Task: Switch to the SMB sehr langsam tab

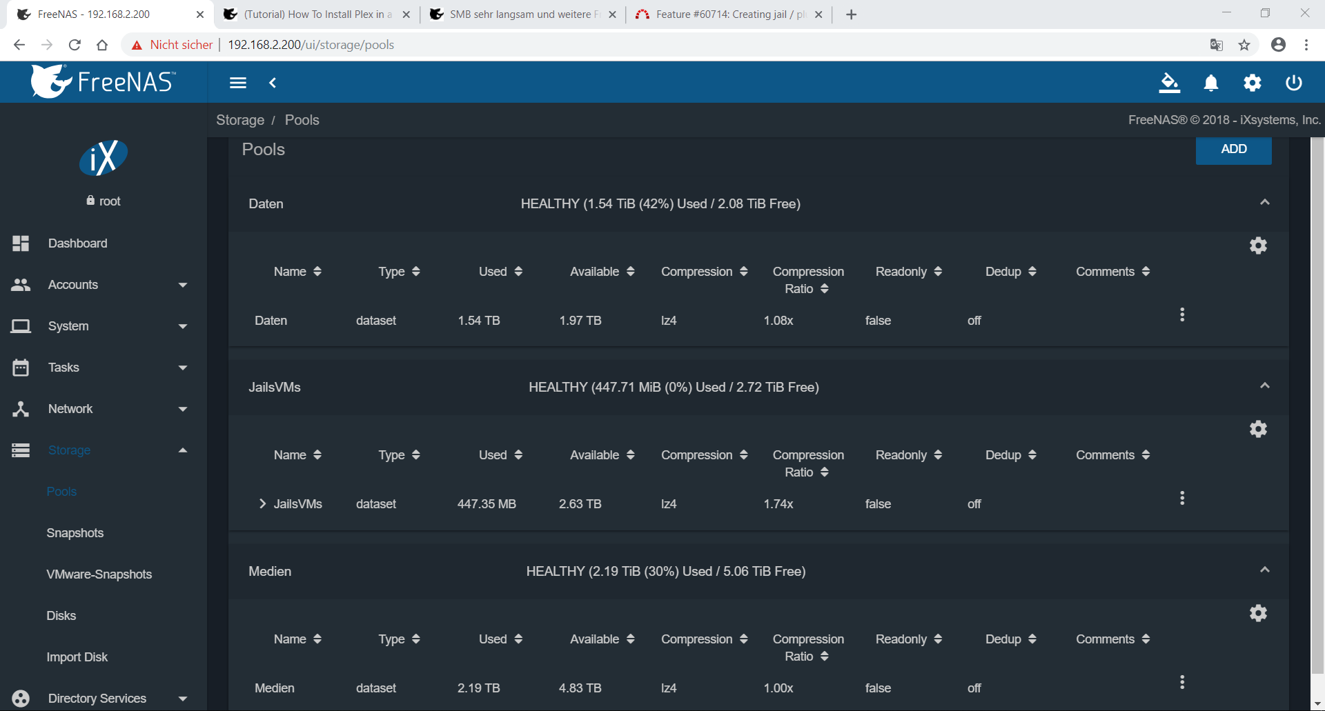Action: click(x=522, y=14)
